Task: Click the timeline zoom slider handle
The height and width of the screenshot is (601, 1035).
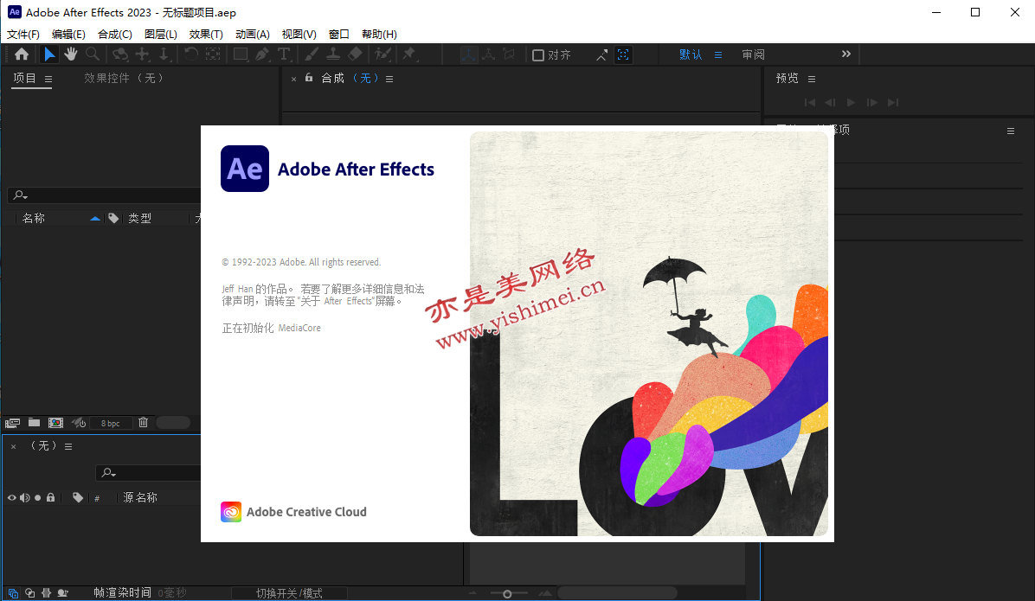Action: point(507,594)
